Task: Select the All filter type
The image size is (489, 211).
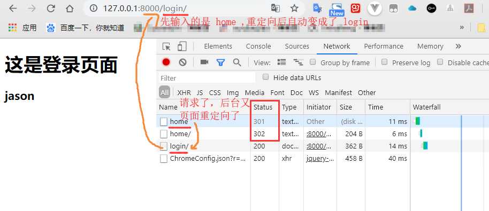Action: [164, 92]
